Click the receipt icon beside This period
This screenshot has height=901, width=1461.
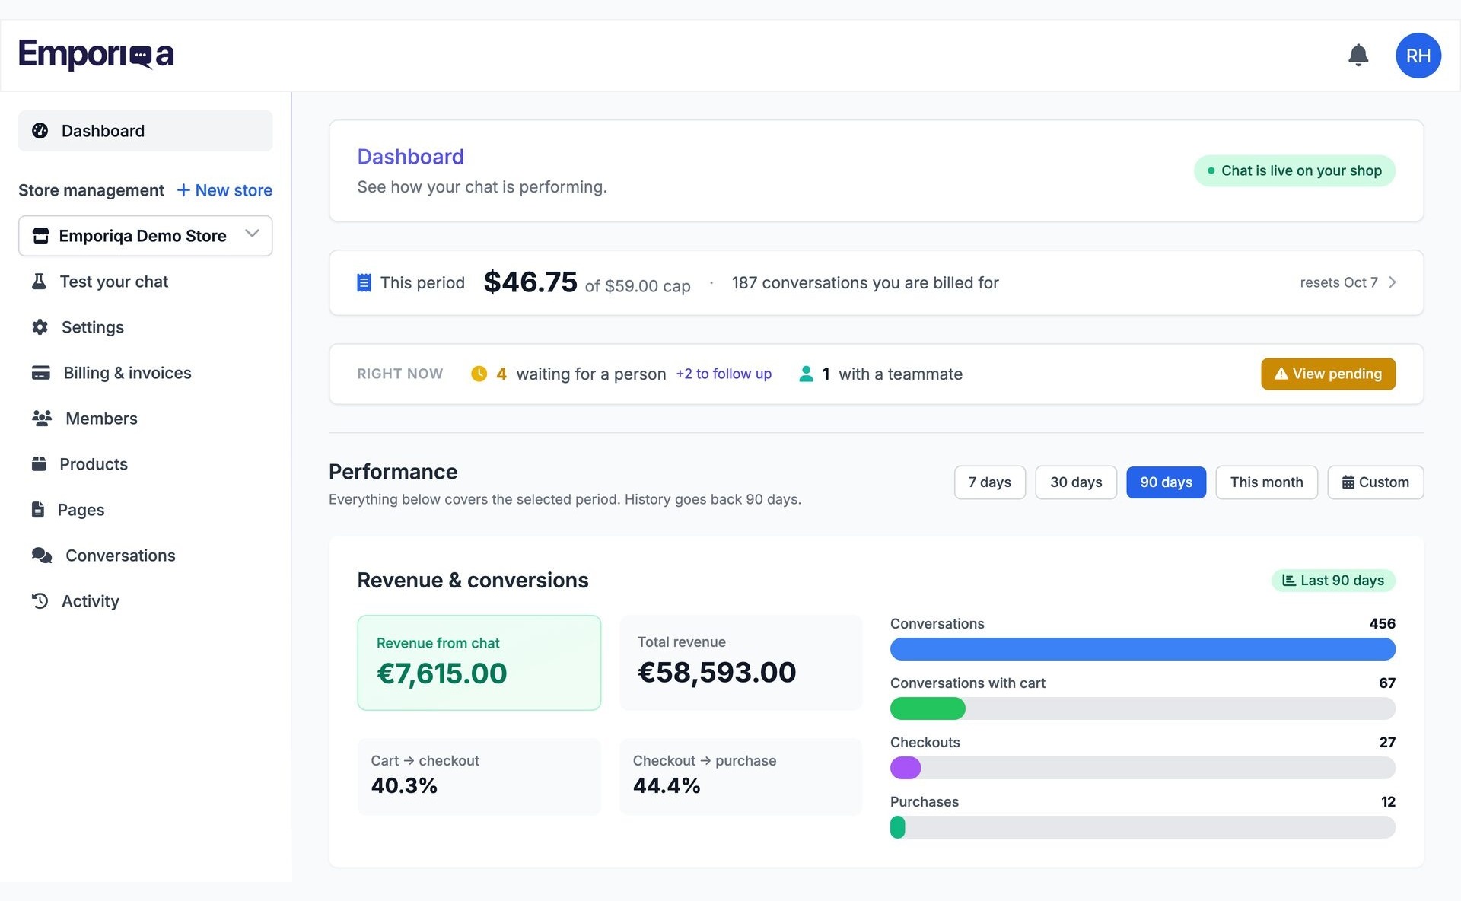coord(364,283)
